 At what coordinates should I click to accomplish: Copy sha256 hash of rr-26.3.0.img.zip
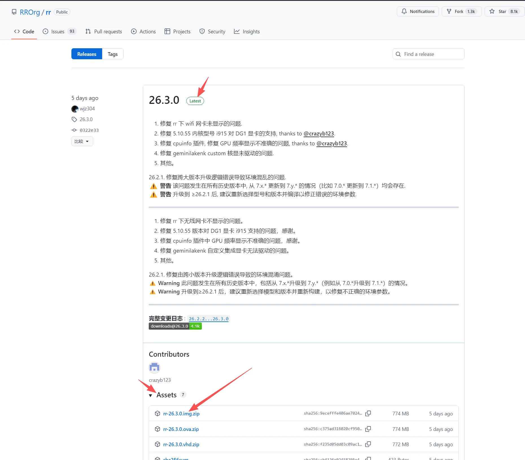[368, 413]
